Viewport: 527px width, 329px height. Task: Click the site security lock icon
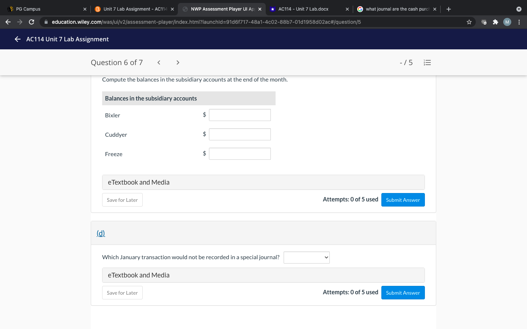(x=46, y=22)
